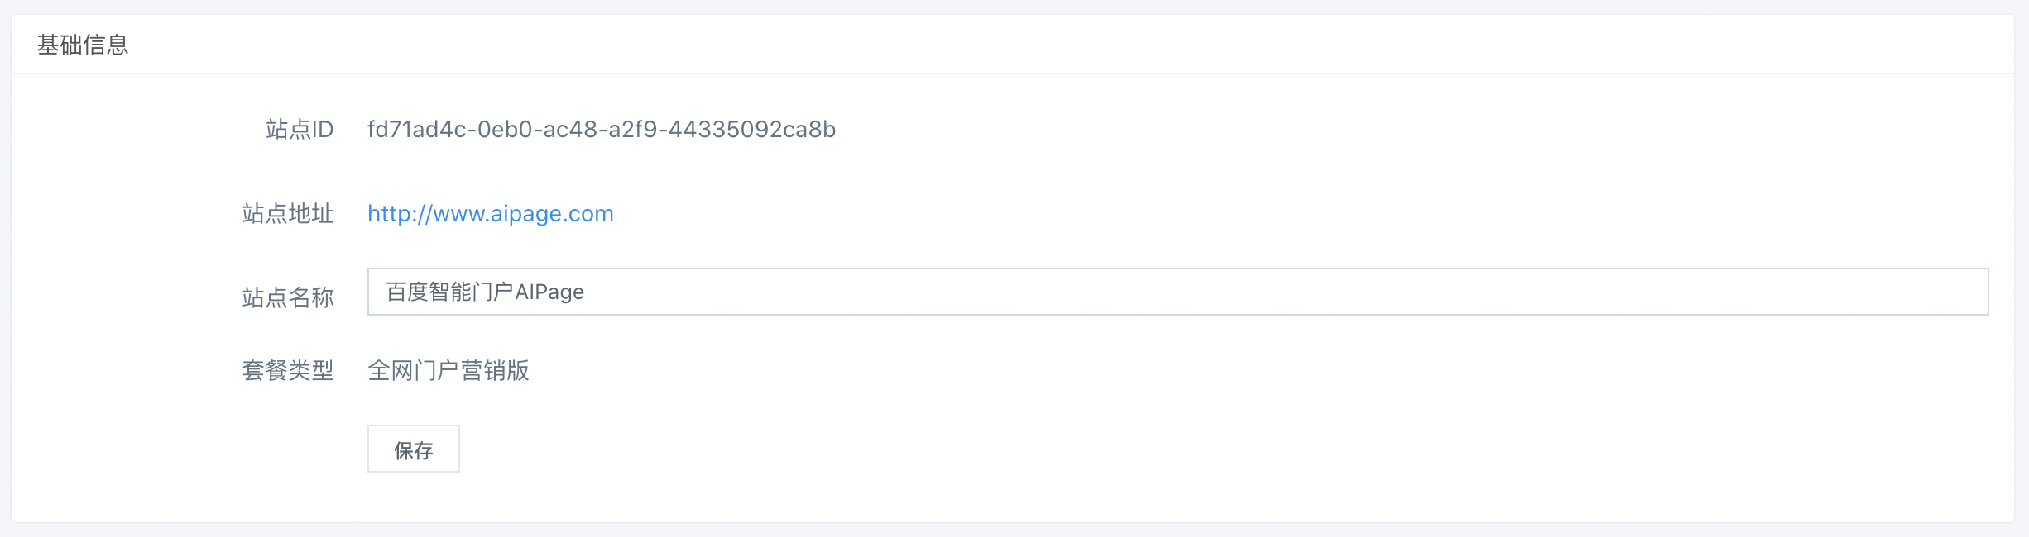Click the 全网门户营销版 package text

[448, 370]
